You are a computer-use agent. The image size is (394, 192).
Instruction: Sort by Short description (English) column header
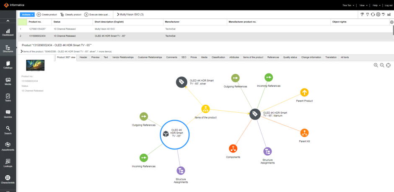pyautogui.click(x=128, y=22)
